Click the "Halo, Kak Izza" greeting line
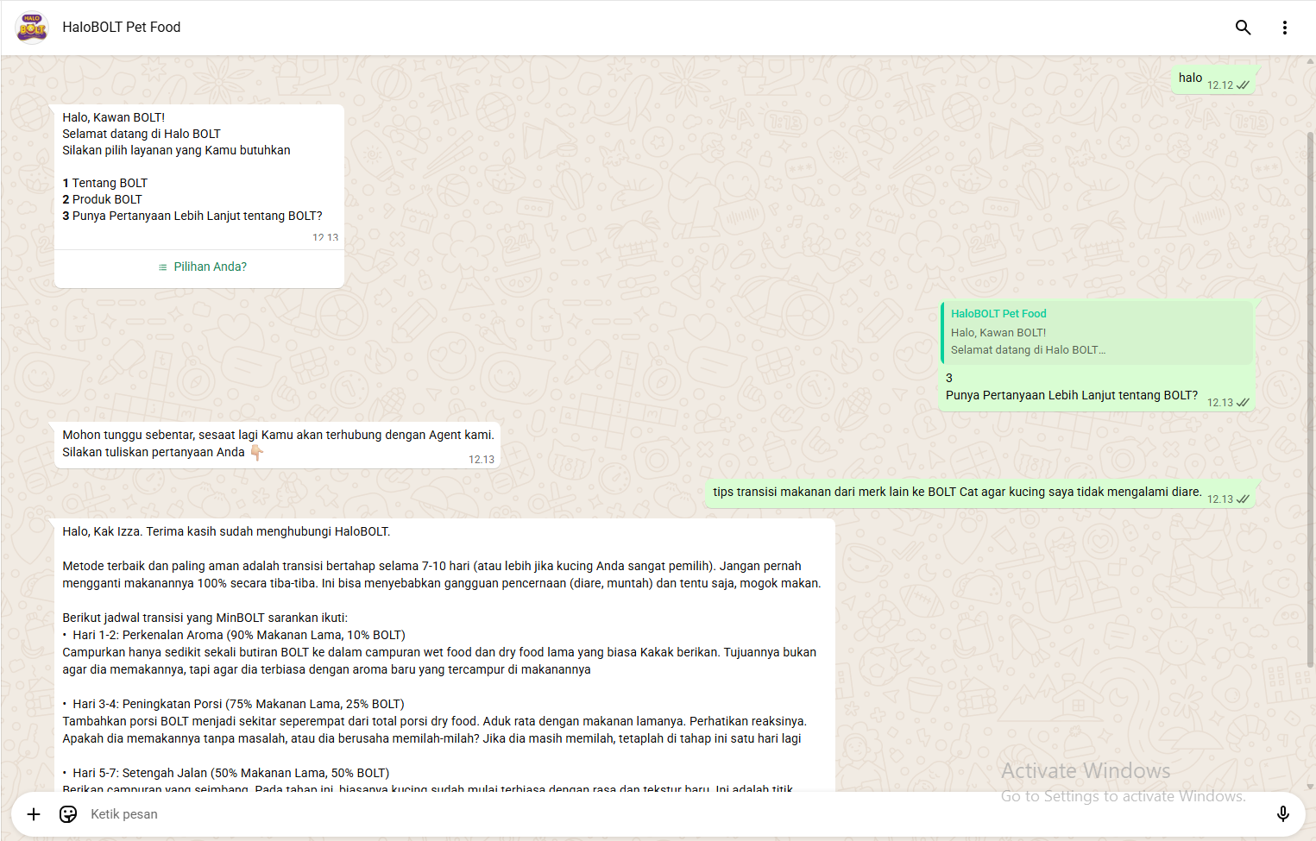 point(226,531)
